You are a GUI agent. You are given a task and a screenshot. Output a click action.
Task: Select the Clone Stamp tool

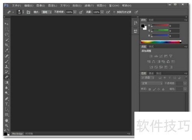click(7, 67)
